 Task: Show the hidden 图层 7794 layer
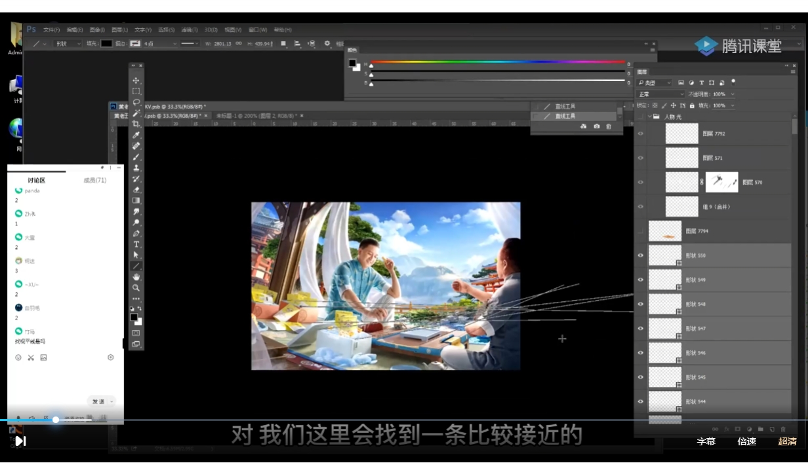point(641,231)
